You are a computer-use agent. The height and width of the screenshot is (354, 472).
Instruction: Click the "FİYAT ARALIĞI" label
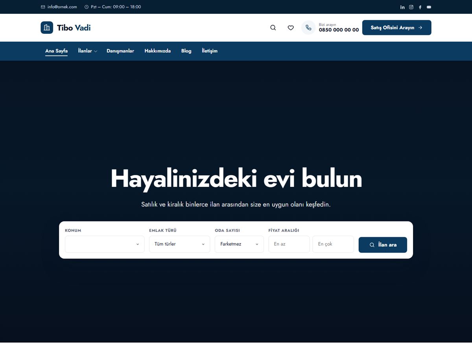[284, 230]
